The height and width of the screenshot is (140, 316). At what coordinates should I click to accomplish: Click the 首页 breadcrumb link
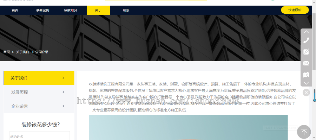pos(6,52)
